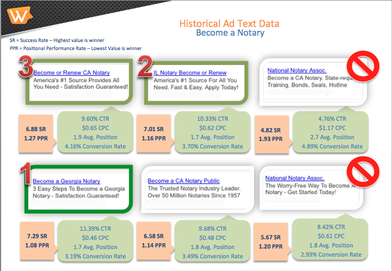Click 'Training, Bonds, Seals, Hotline' ad text
The width and height of the screenshot is (392, 271).
tap(307, 85)
